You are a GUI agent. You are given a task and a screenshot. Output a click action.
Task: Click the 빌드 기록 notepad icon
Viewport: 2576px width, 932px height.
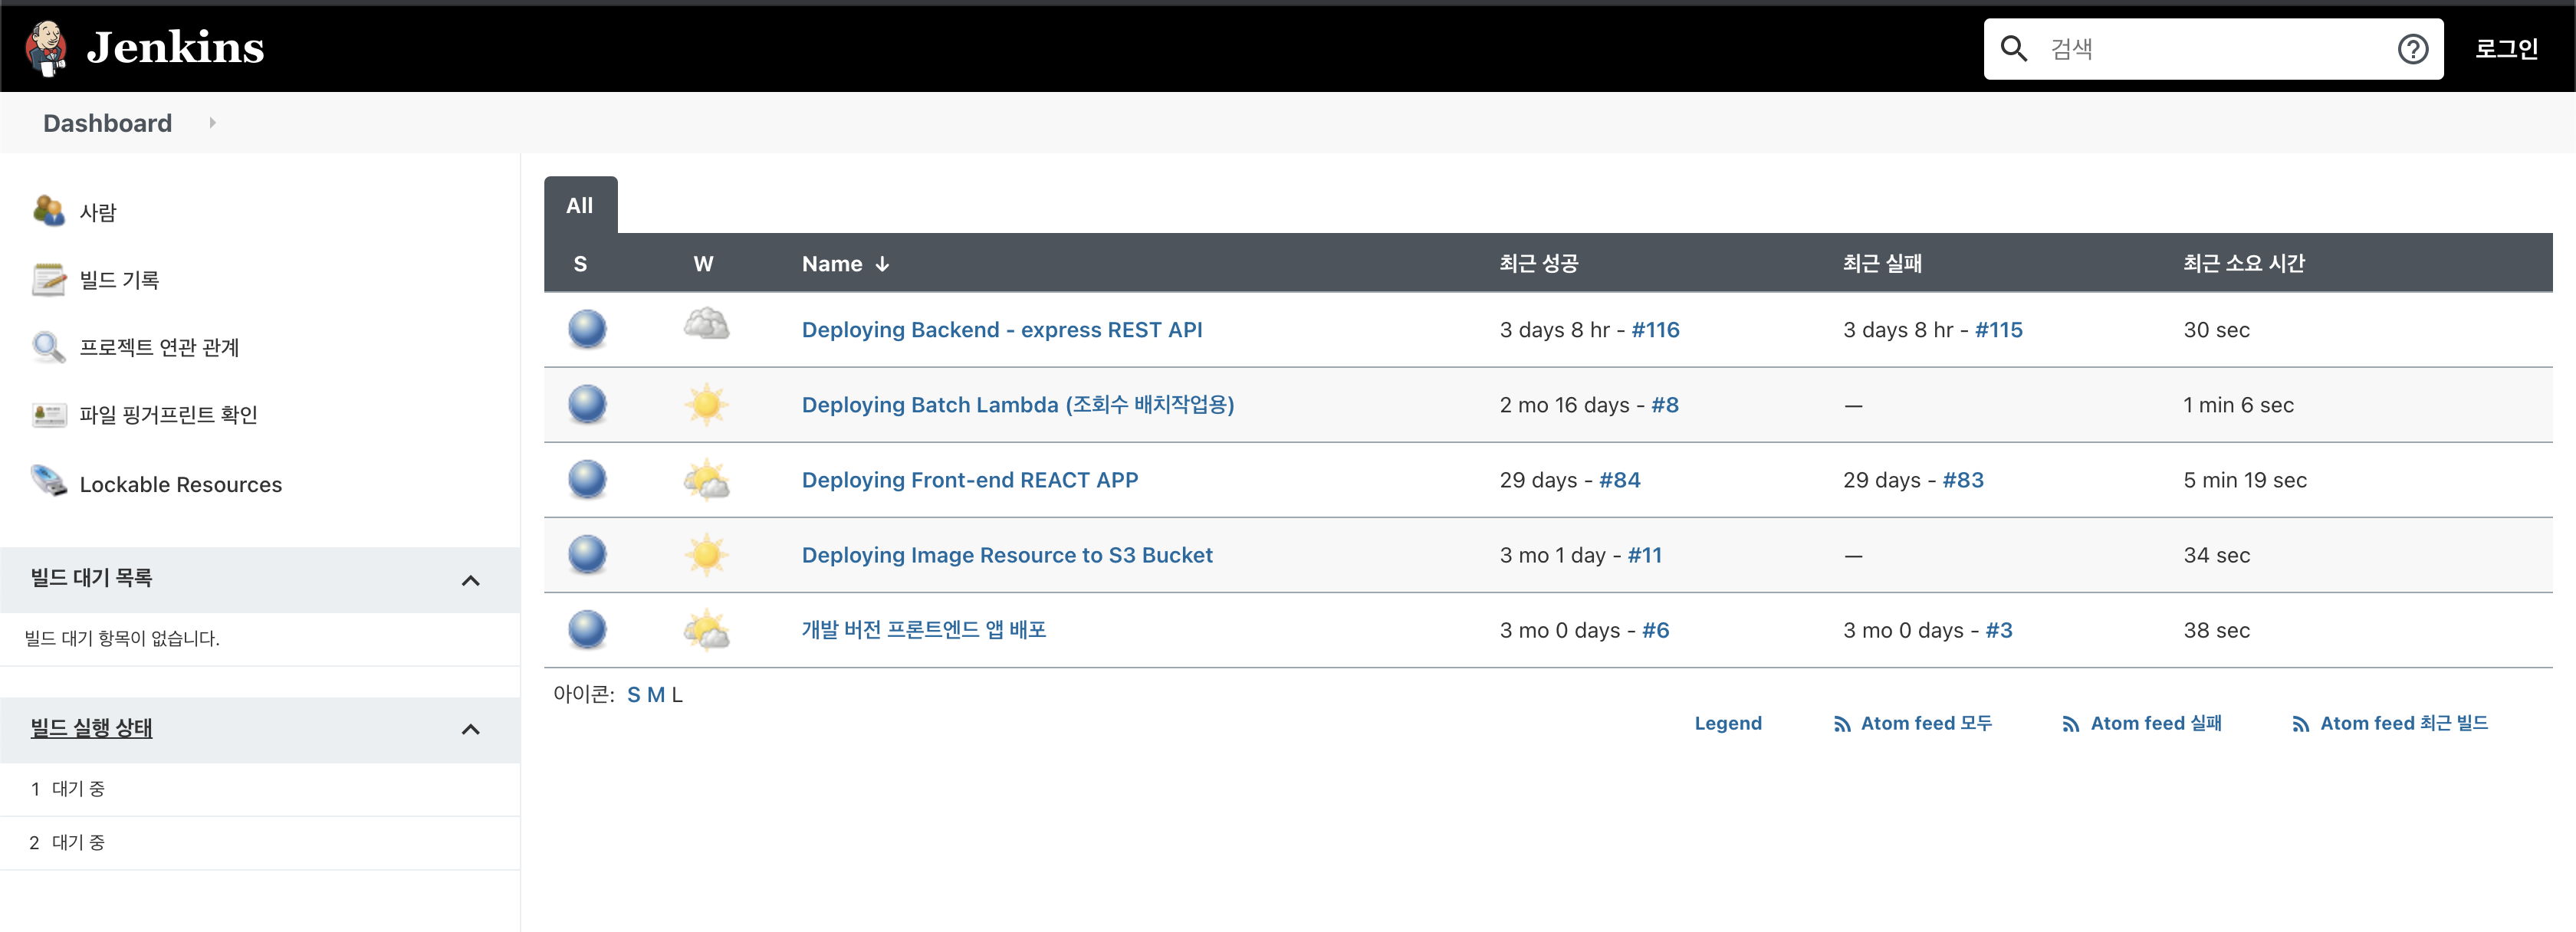(x=48, y=279)
